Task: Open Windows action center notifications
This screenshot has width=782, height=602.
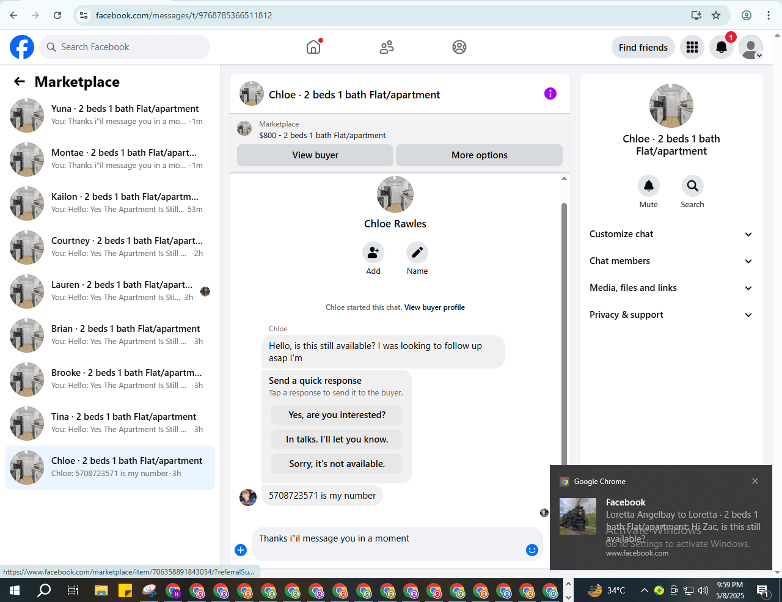Action: pos(762,590)
